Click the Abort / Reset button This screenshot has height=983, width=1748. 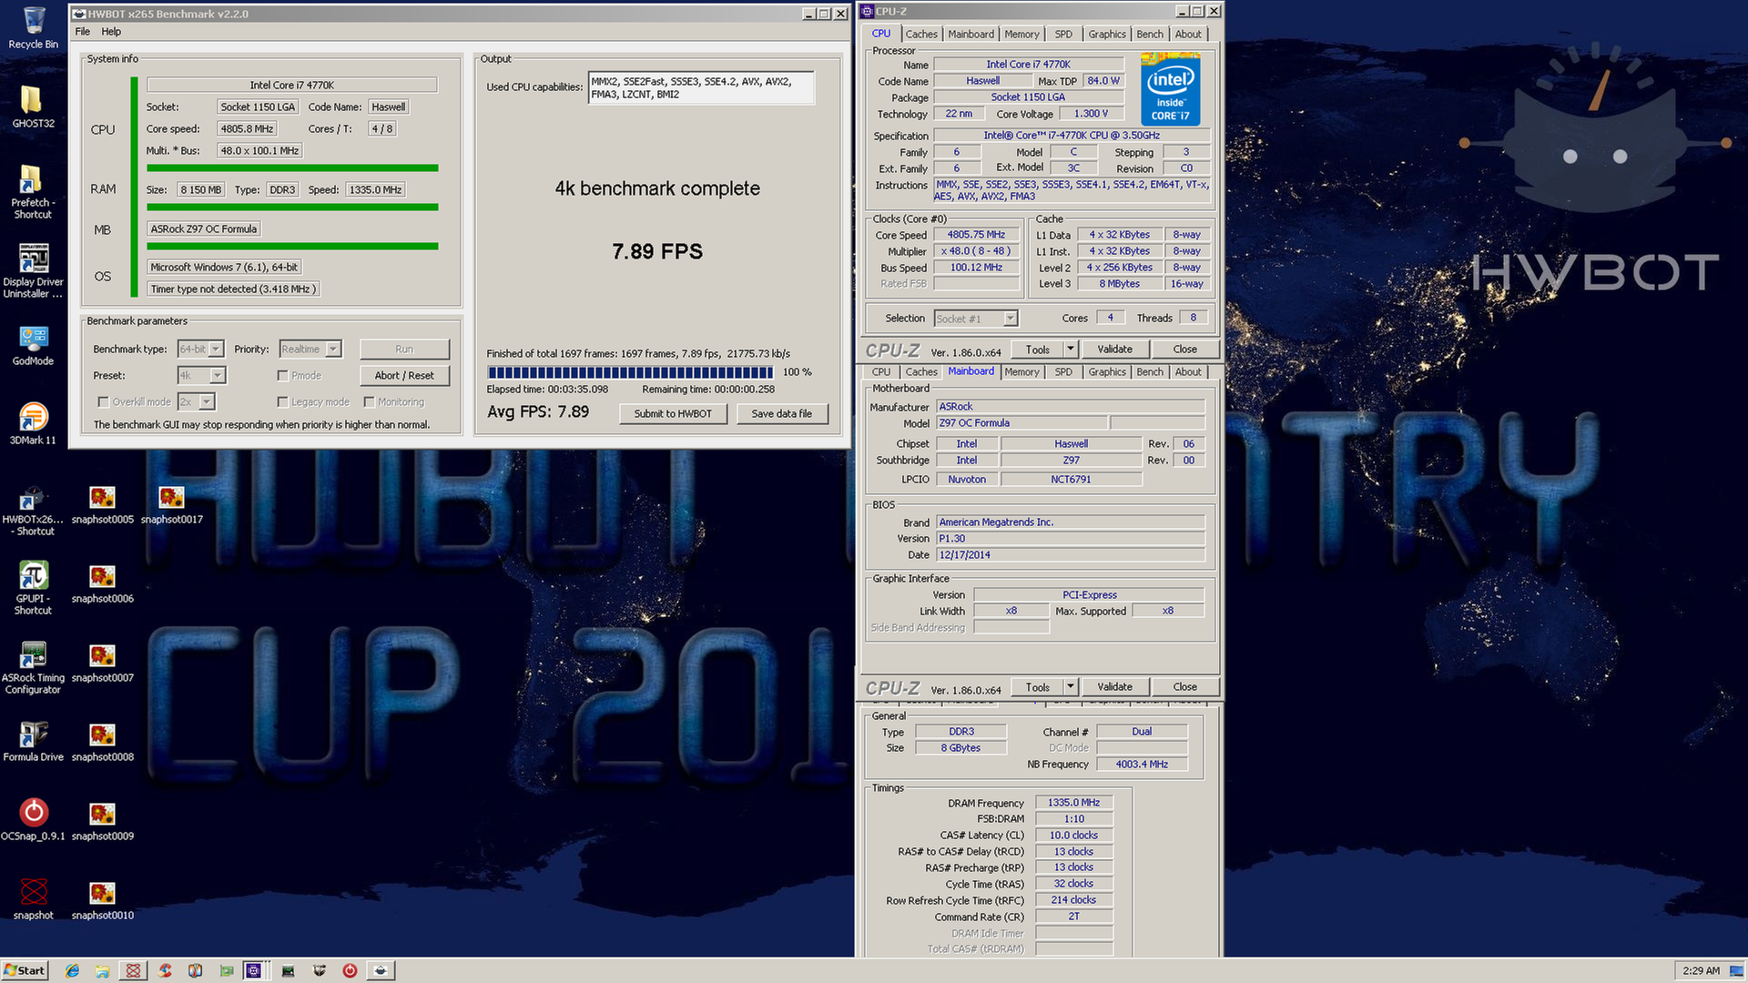(x=404, y=376)
